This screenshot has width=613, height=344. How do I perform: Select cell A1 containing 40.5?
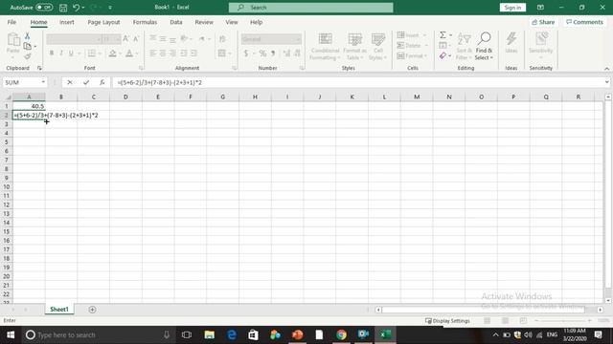[29, 106]
